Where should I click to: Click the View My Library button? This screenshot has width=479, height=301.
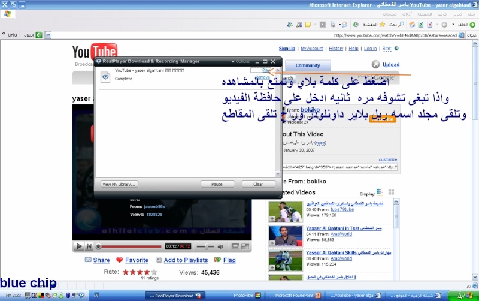119,185
